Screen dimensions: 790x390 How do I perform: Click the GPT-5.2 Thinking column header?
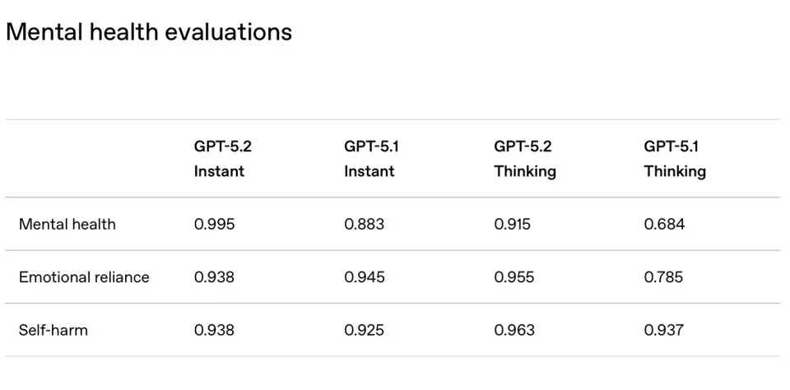tap(524, 159)
